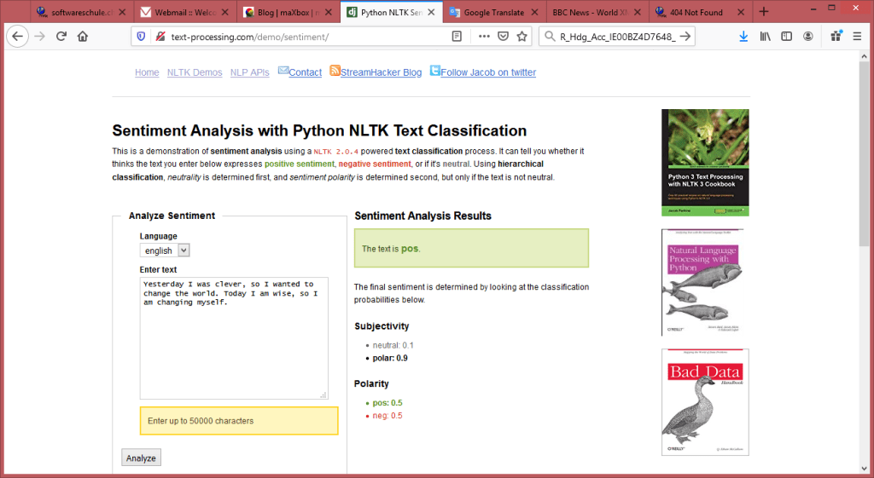Click inside the Enter text box
The height and width of the screenshot is (478, 874).
[234, 349]
